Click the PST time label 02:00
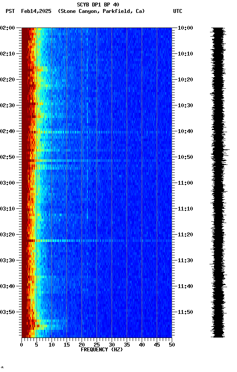This screenshot has height=372, width=237. (x=7, y=28)
